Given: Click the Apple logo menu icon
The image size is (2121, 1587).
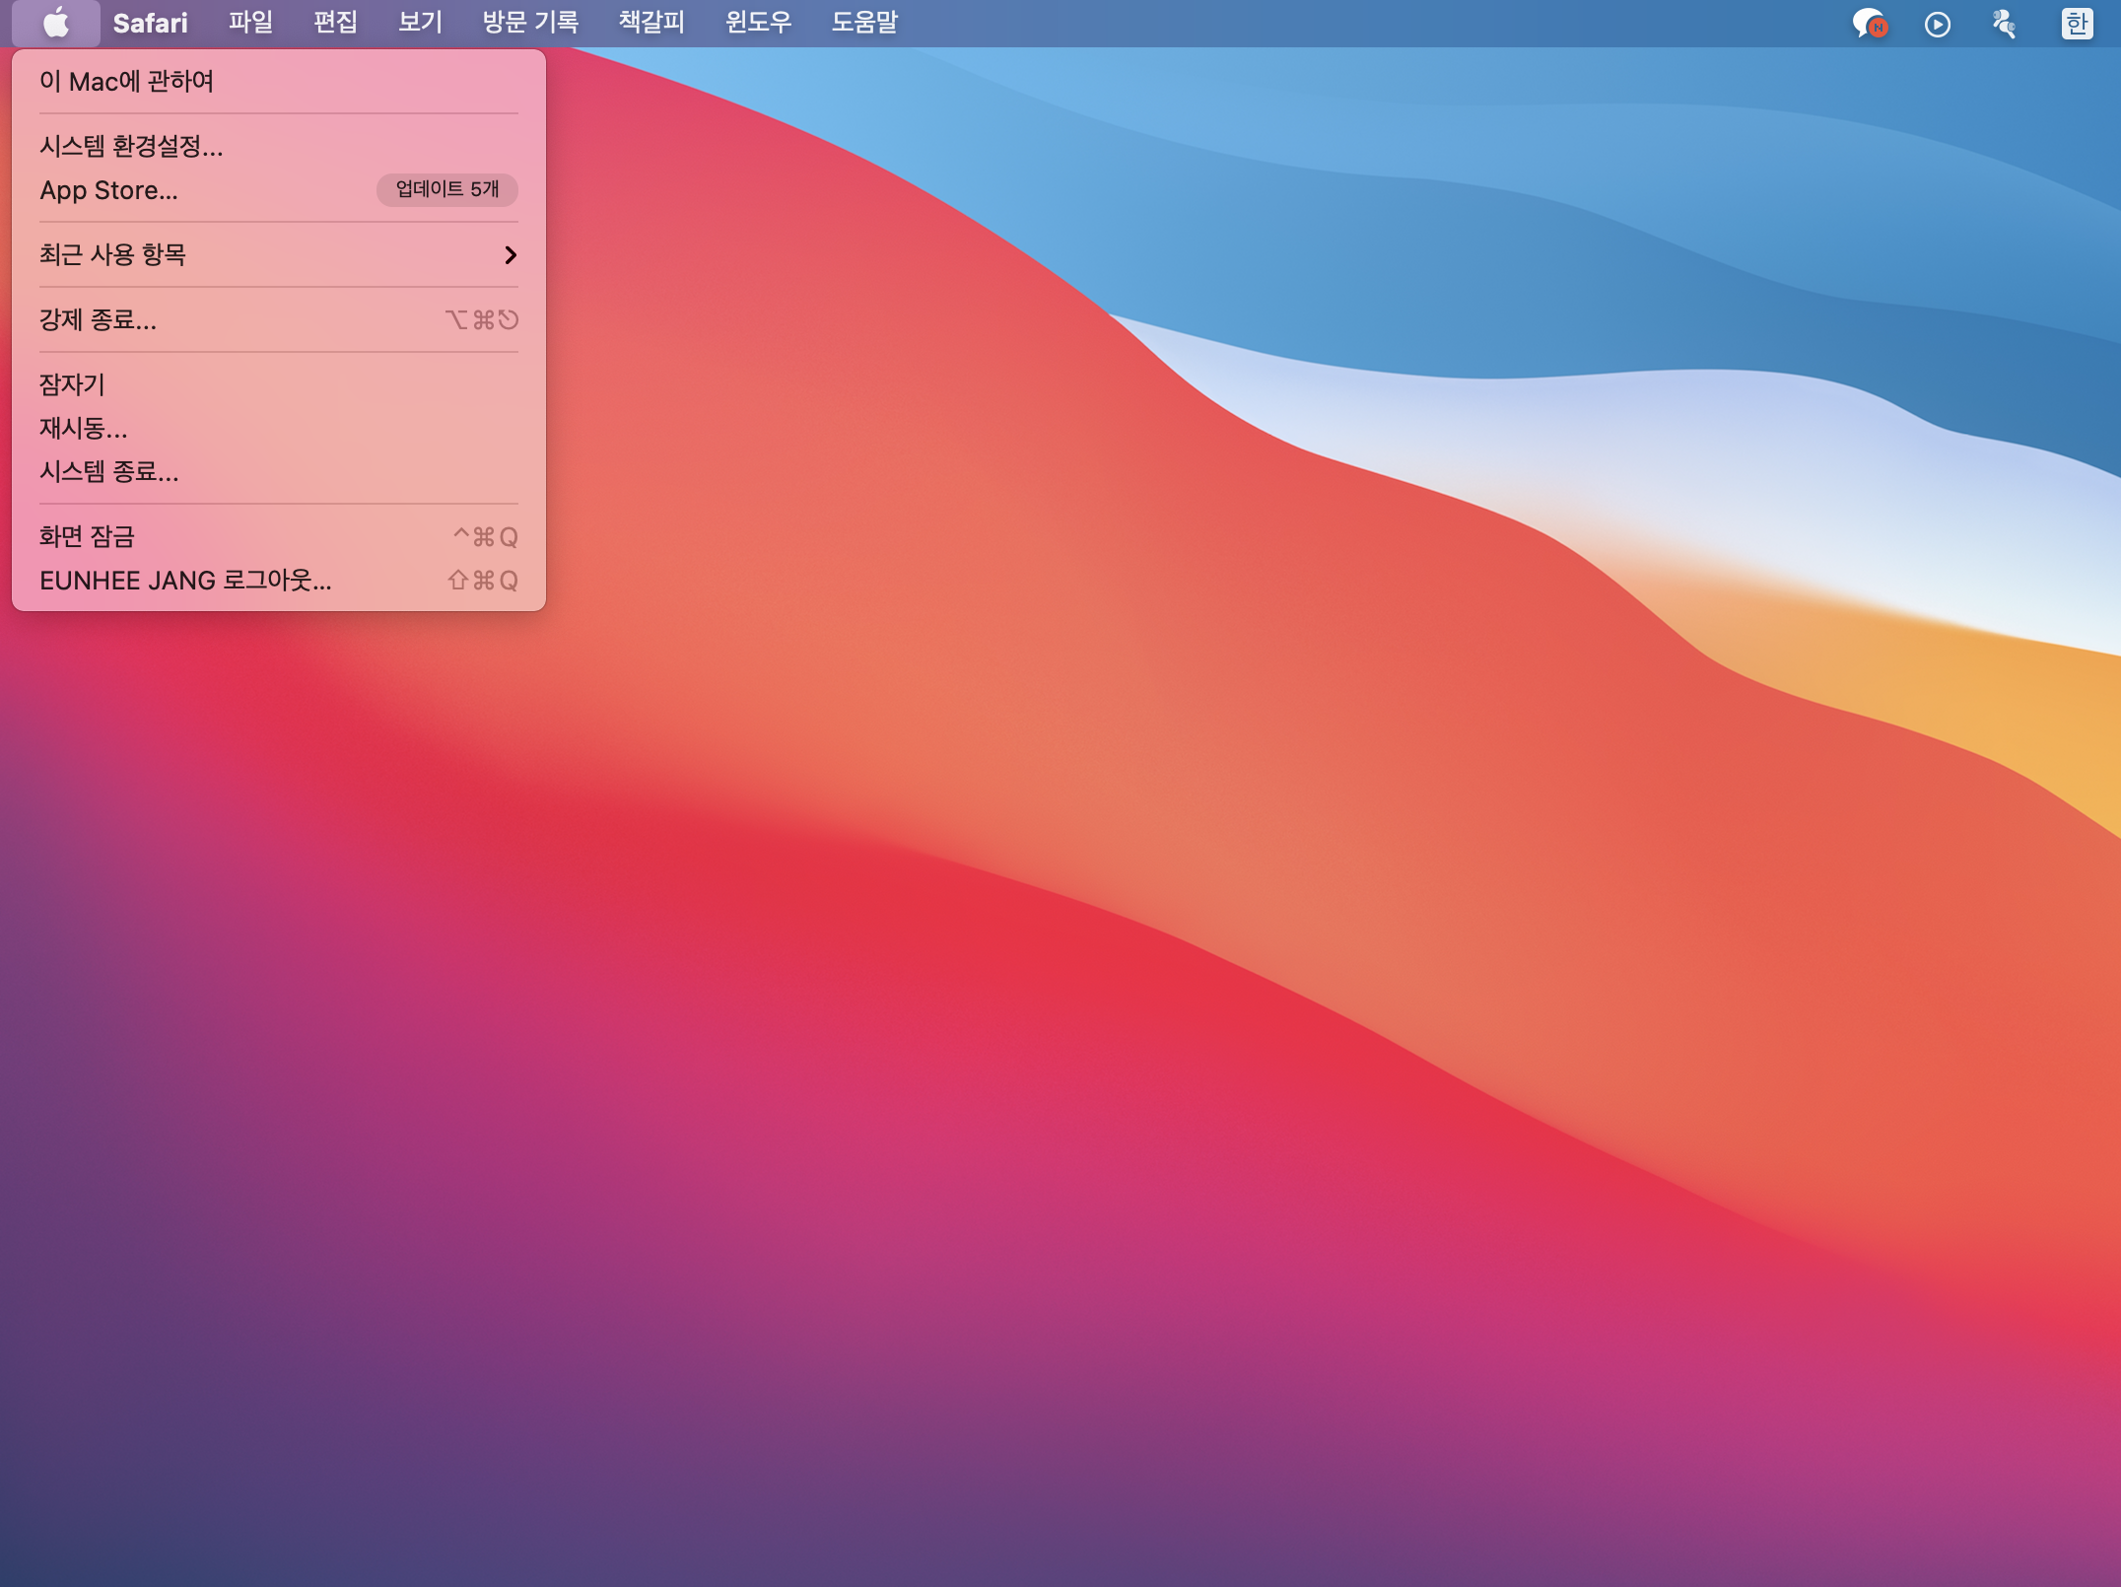Looking at the screenshot, I should tap(56, 23).
